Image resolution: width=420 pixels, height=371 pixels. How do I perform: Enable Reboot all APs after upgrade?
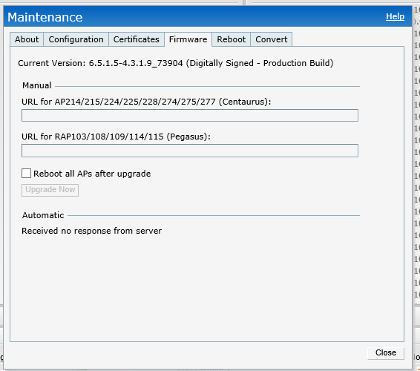[26, 174]
